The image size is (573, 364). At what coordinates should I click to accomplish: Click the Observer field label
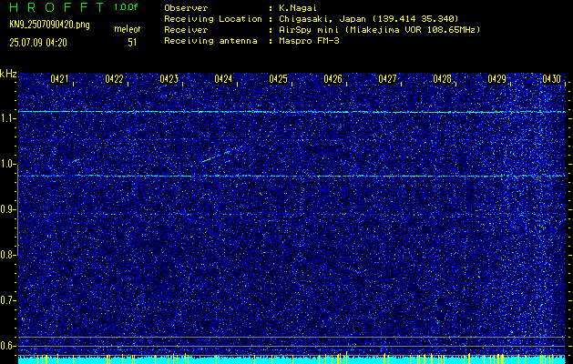[x=186, y=7]
